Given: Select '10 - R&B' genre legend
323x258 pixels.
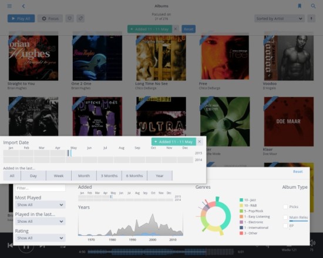Looking at the screenshot, I should 248,205.
